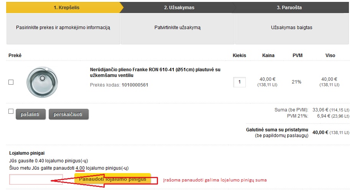The width and height of the screenshot is (357, 193).
Task: Focus the loyalty money amount input field
Action: click(36, 179)
